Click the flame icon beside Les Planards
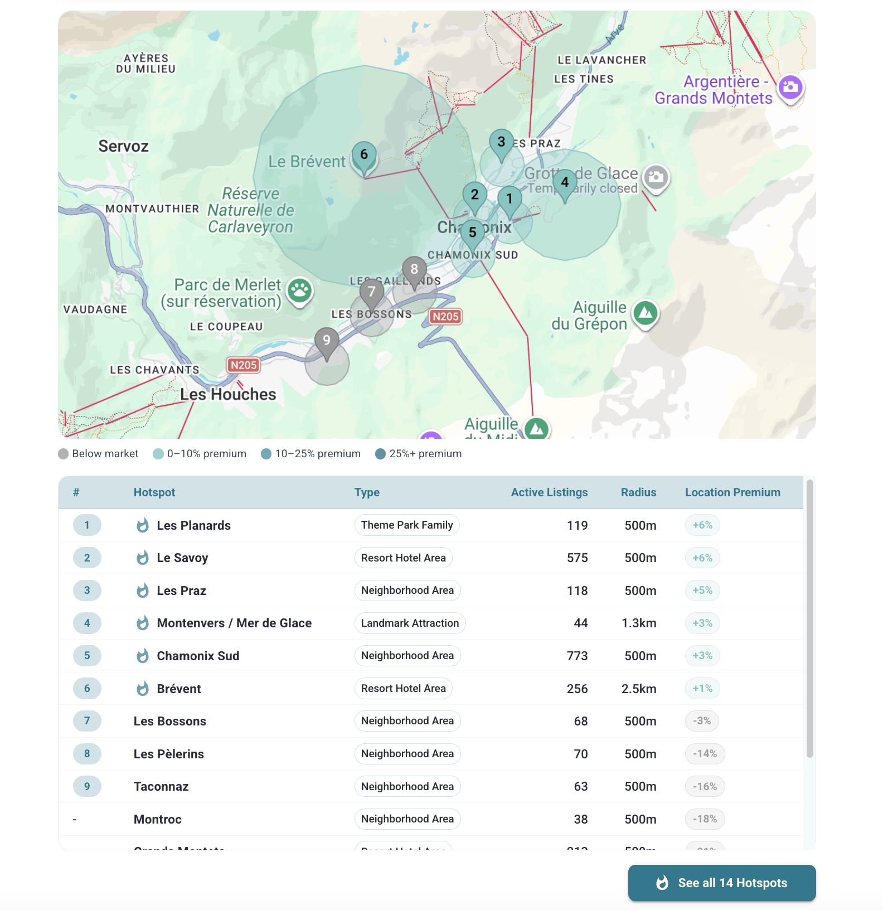Viewport: 883px width, 910px height. (143, 525)
